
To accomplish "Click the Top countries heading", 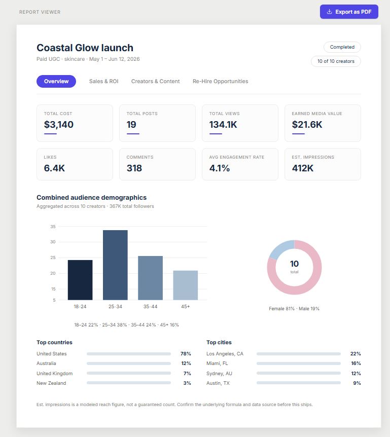I will pos(54,342).
